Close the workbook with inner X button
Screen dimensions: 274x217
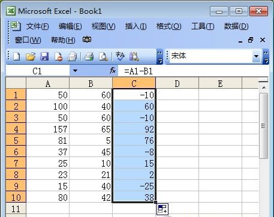pyautogui.click(x=263, y=40)
